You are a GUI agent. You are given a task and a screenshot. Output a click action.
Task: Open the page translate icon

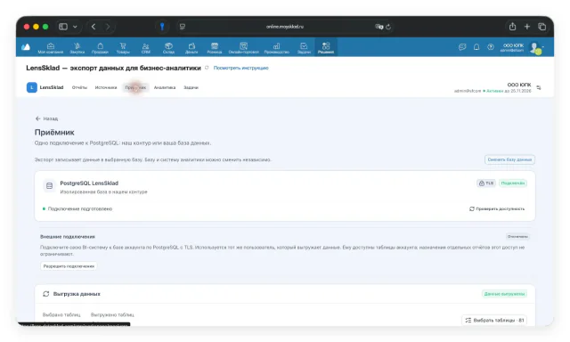coord(379,27)
